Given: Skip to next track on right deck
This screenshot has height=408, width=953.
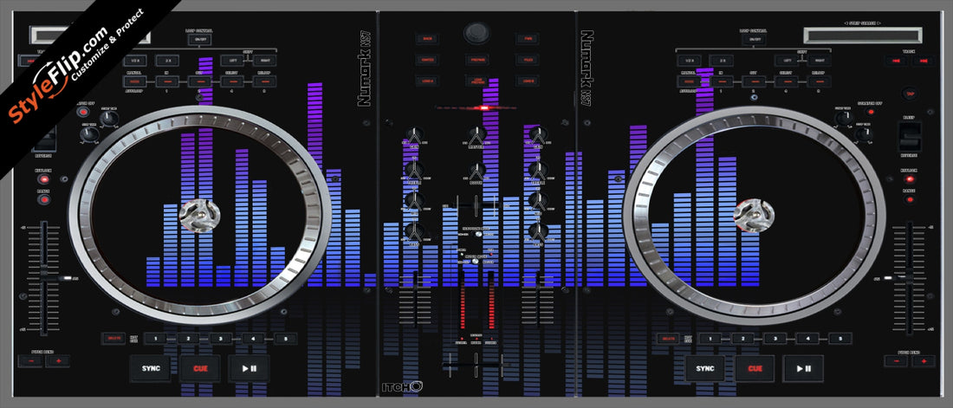Looking at the screenshot, I should 924,61.
